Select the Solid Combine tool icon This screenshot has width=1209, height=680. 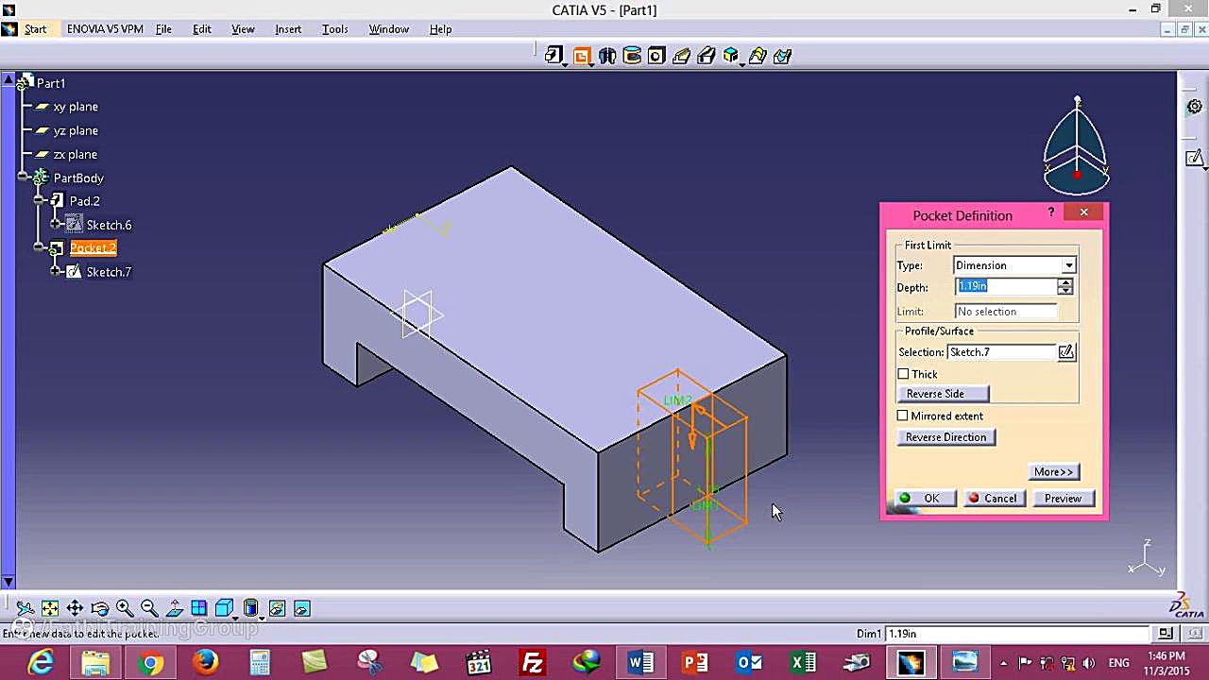pos(730,56)
